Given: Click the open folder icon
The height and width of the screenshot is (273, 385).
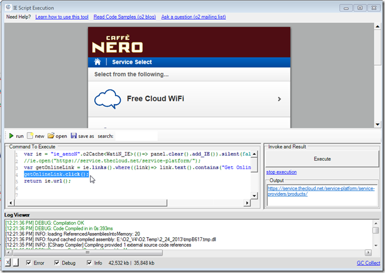Looking at the screenshot, I should [51, 136].
